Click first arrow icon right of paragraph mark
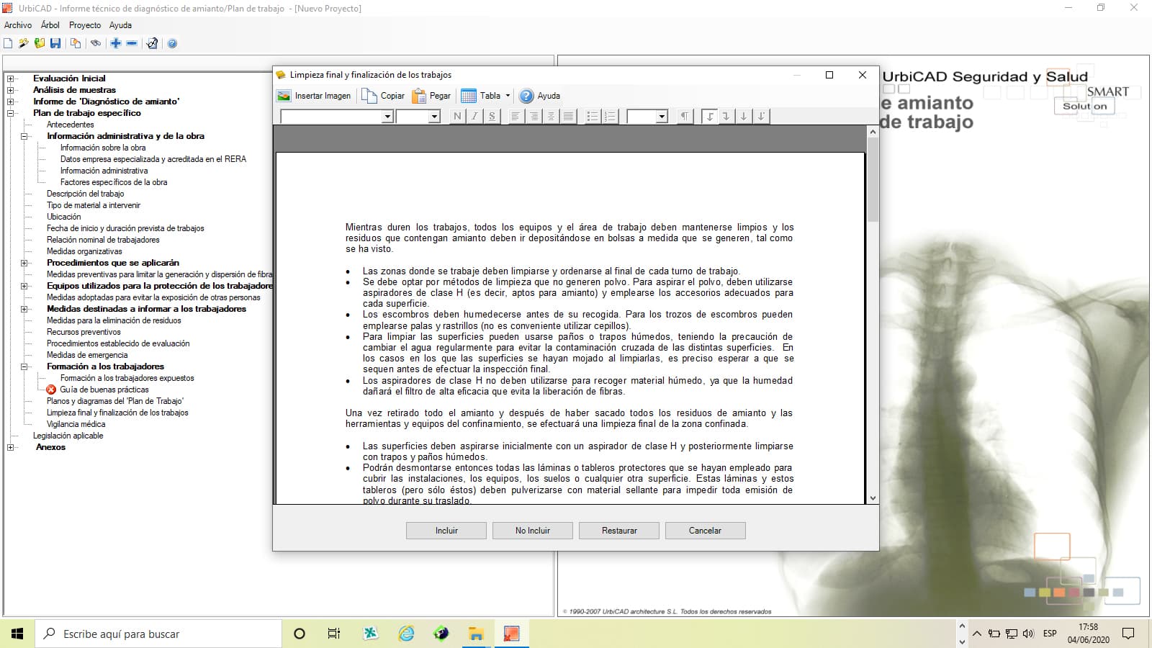 click(x=709, y=116)
